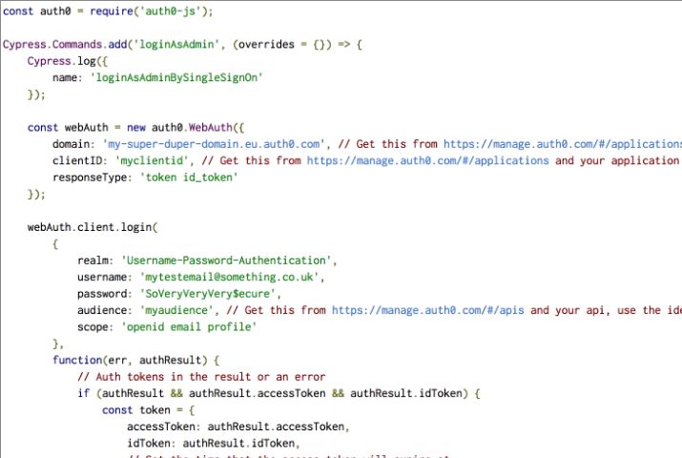Click the 'openid email profile' scope value
The image size is (682, 458).
point(188,327)
